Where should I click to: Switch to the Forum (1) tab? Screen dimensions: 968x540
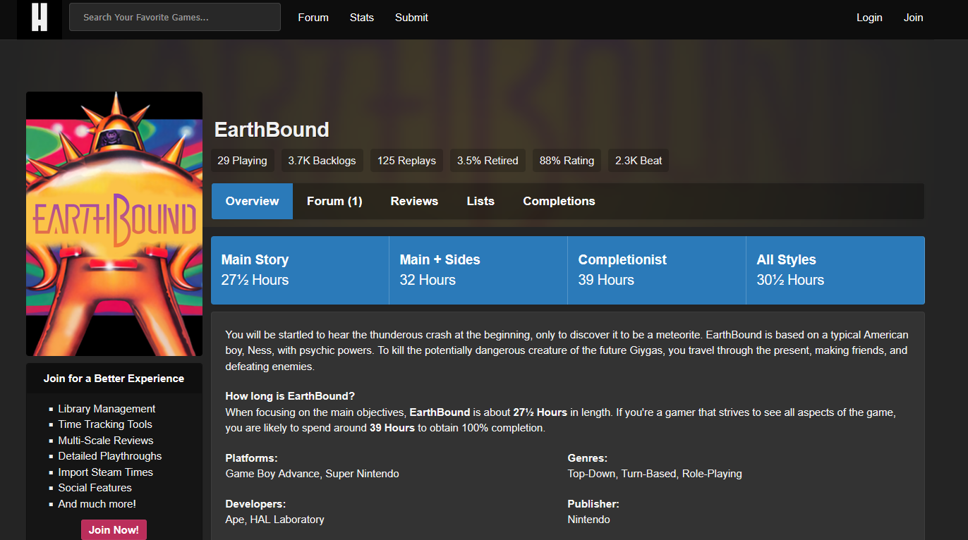(334, 201)
